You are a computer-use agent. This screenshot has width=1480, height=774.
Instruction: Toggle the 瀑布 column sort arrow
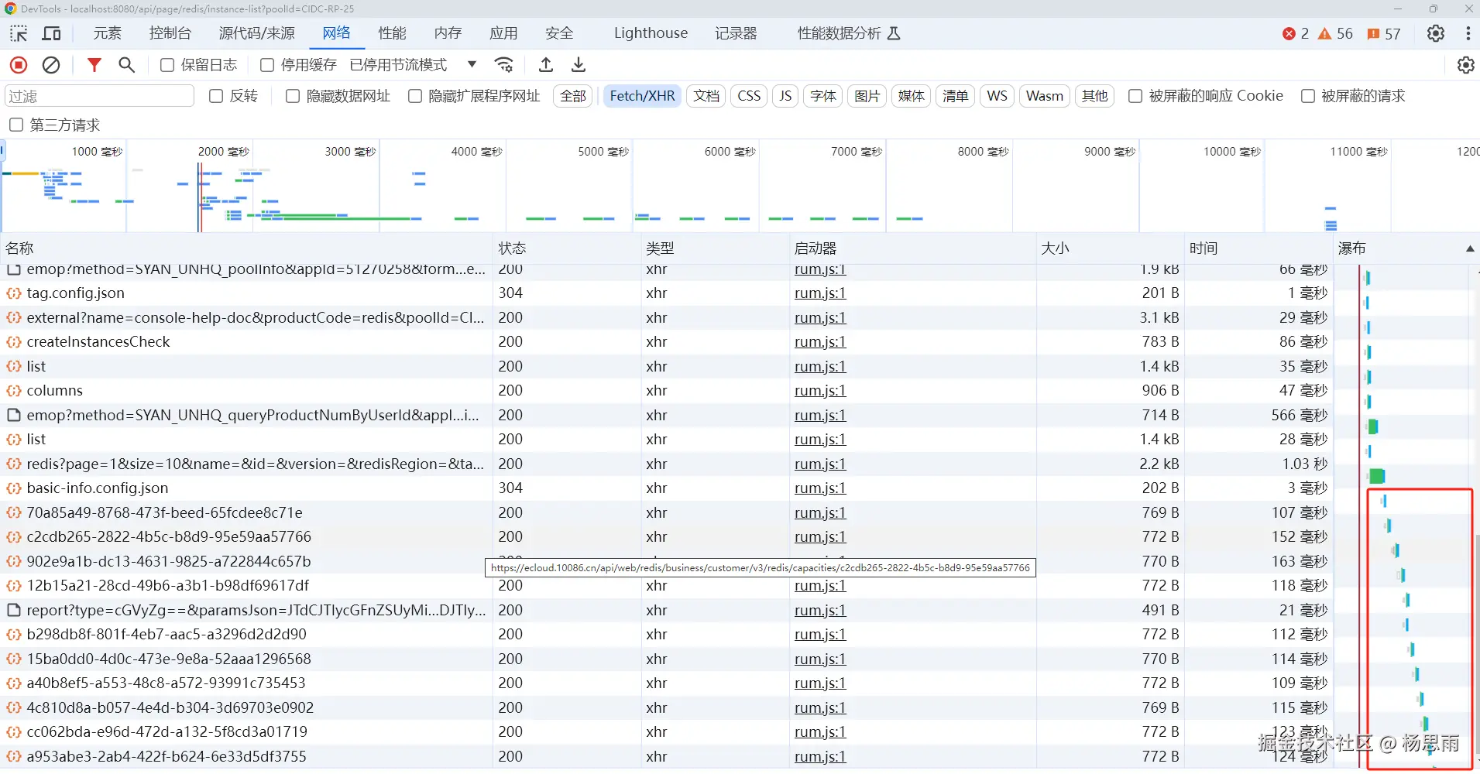pyautogui.click(x=1468, y=248)
